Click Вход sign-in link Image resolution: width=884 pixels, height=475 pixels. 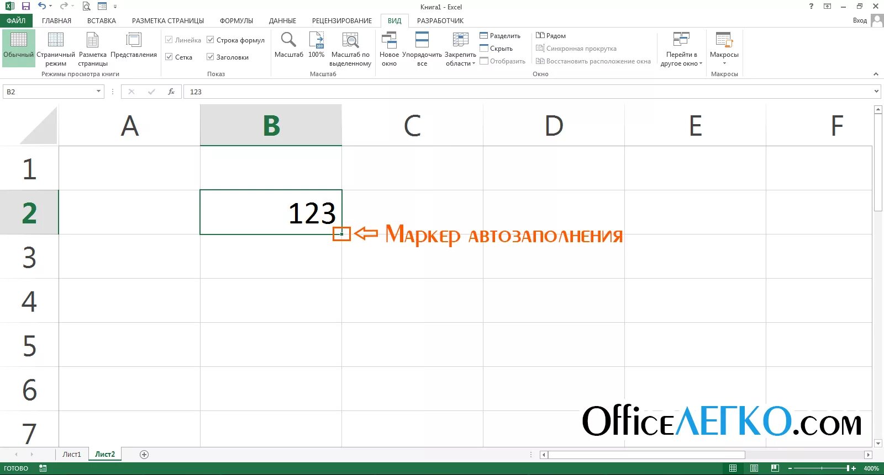tap(860, 20)
